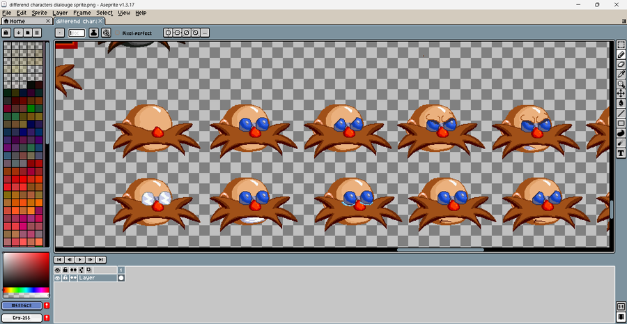
Task: Open the Sprite menu
Action: [40, 13]
